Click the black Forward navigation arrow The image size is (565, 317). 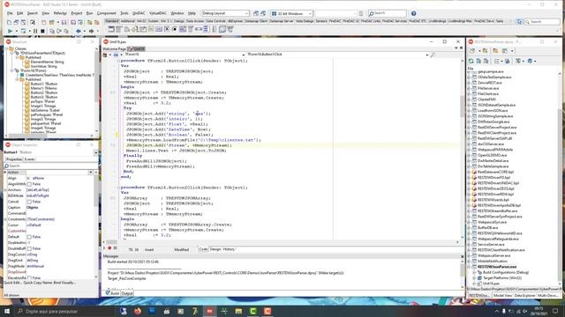pyautogui.click(x=91, y=32)
